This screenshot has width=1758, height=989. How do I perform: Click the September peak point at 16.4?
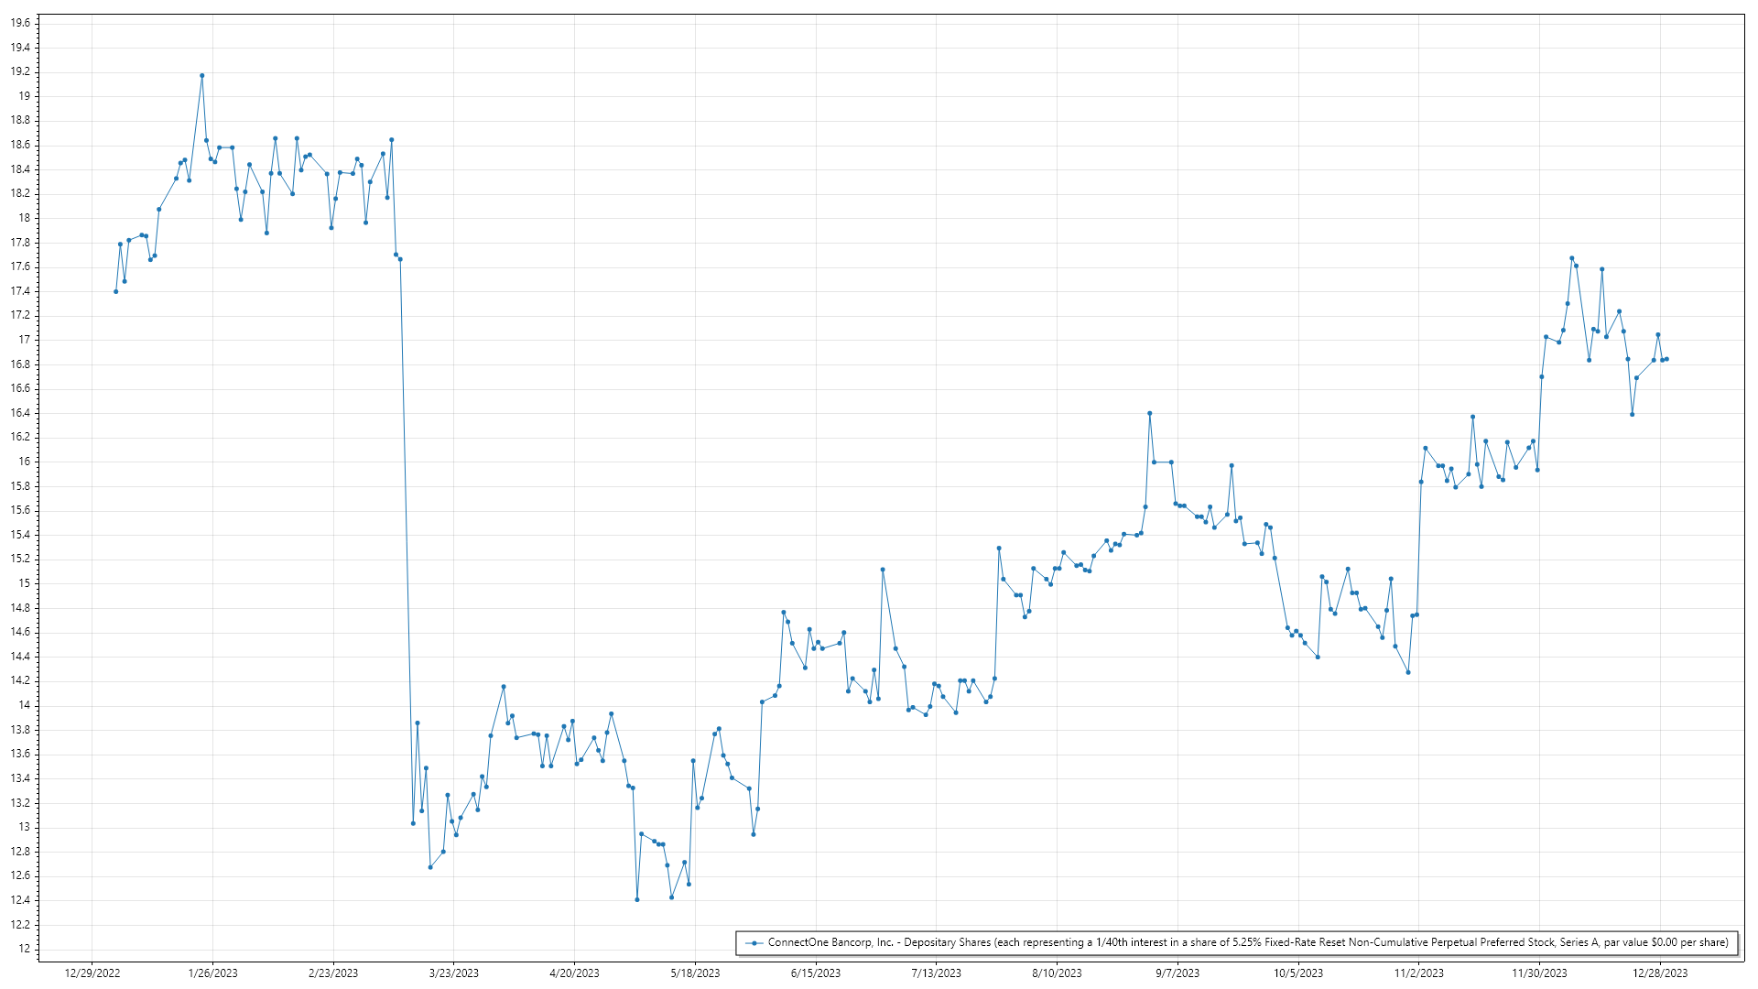coord(1150,413)
